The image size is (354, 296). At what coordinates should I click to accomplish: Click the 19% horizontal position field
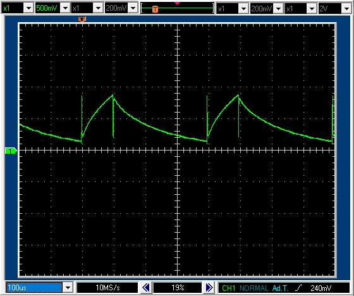[178, 288]
